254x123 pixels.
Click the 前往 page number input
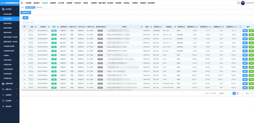(x=251, y=93)
